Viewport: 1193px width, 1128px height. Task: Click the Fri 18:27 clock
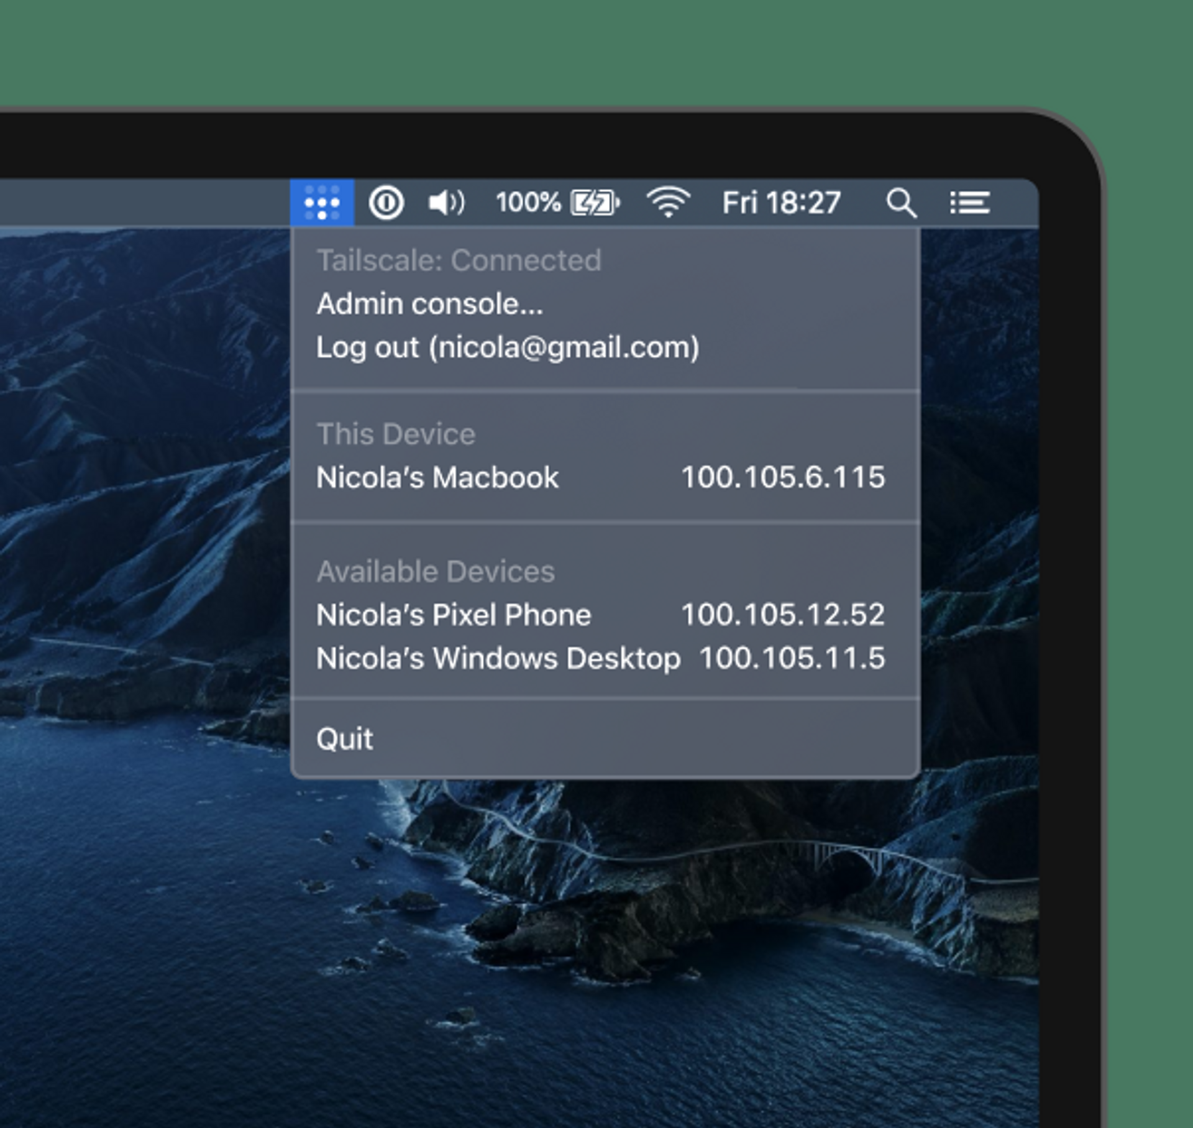[x=781, y=203]
